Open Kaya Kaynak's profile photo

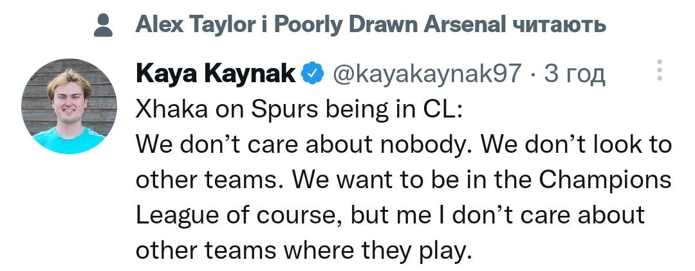pyautogui.click(x=69, y=106)
